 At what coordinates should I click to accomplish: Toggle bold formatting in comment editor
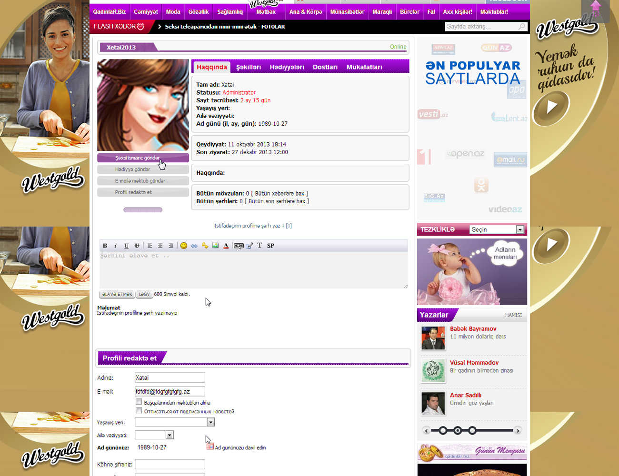pyautogui.click(x=105, y=246)
